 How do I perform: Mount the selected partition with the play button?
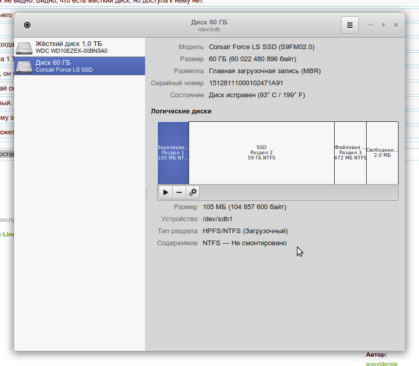point(166,192)
